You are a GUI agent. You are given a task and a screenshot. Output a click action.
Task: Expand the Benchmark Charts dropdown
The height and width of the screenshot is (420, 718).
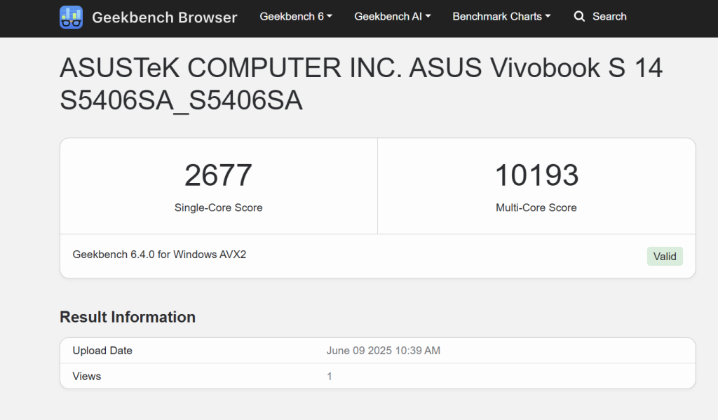click(501, 16)
